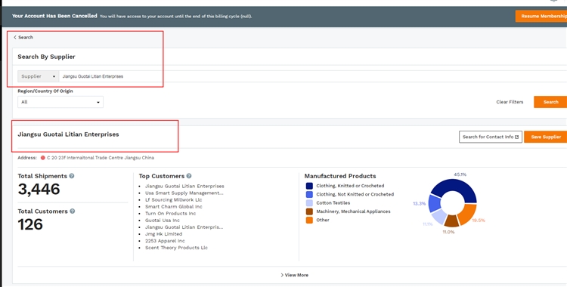Click the 126 total customers value

(x=30, y=224)
